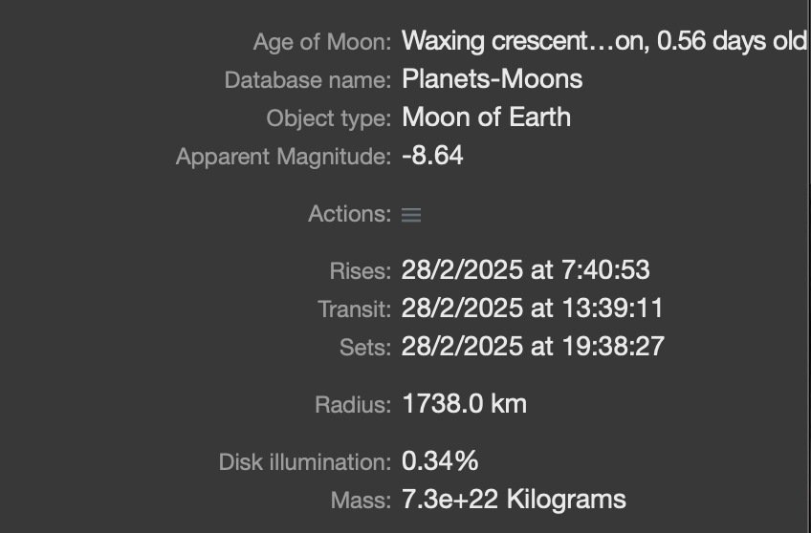Viewport: 811px width, 533px height.
Task: Click the 0.34% disk illumination value
Action: (x=439, y=461)
